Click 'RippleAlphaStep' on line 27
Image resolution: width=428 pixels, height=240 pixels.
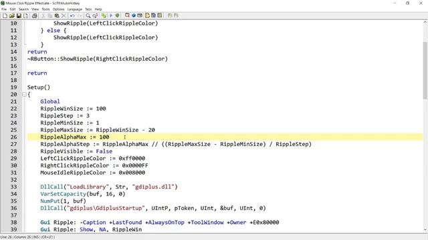coord(65,144)
